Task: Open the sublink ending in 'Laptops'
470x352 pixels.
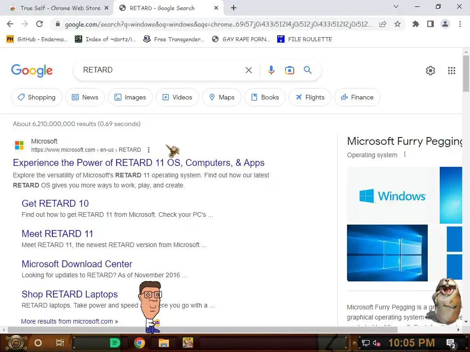Action: click(x=70, y=294)
